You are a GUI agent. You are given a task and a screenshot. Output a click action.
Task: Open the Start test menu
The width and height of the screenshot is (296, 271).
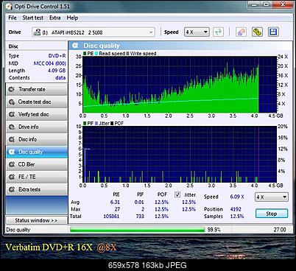point(32,18)
